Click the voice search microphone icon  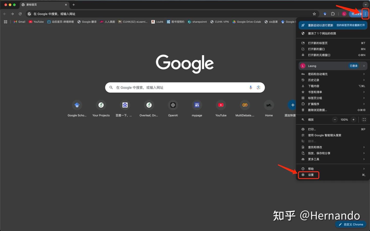[x=251, y=88]
